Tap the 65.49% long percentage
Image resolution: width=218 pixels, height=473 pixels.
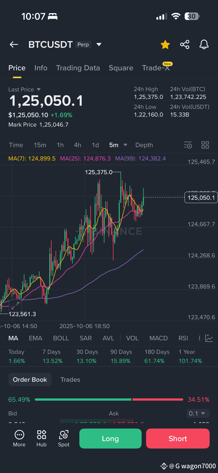pyautogui.click(x=19, y=400)
